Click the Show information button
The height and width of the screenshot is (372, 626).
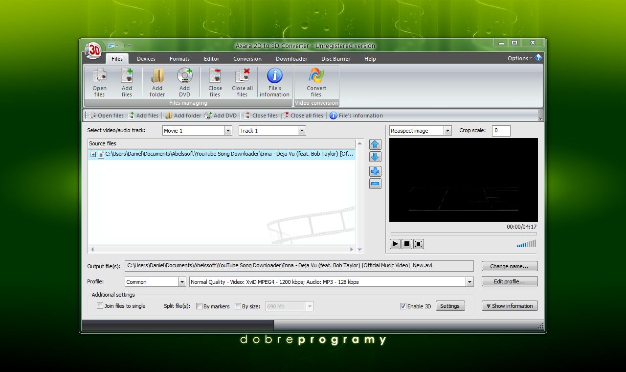point(510,306)
